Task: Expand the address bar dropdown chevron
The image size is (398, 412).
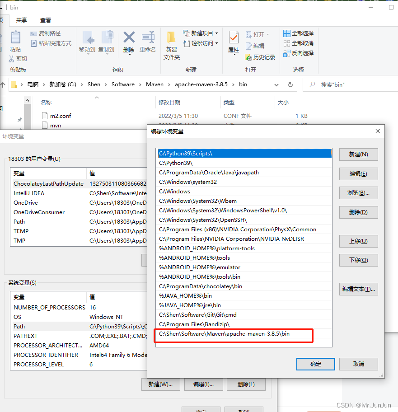Action: (276, 84)
